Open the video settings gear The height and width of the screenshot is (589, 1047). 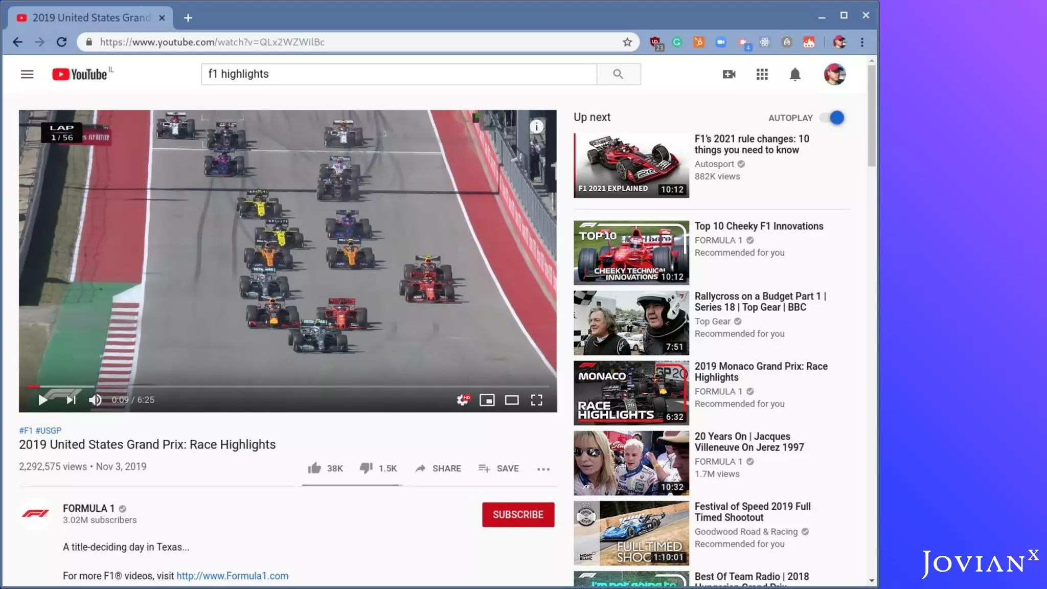click(x=463, y=400)
